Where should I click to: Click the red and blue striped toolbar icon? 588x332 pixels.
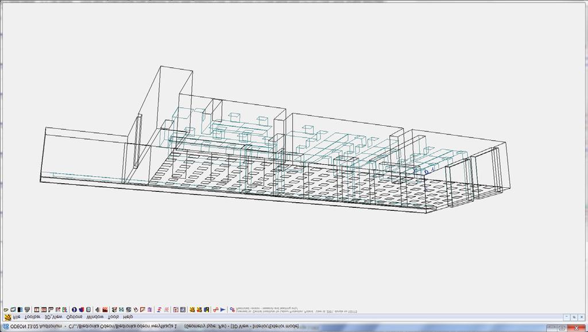(160, 310)
